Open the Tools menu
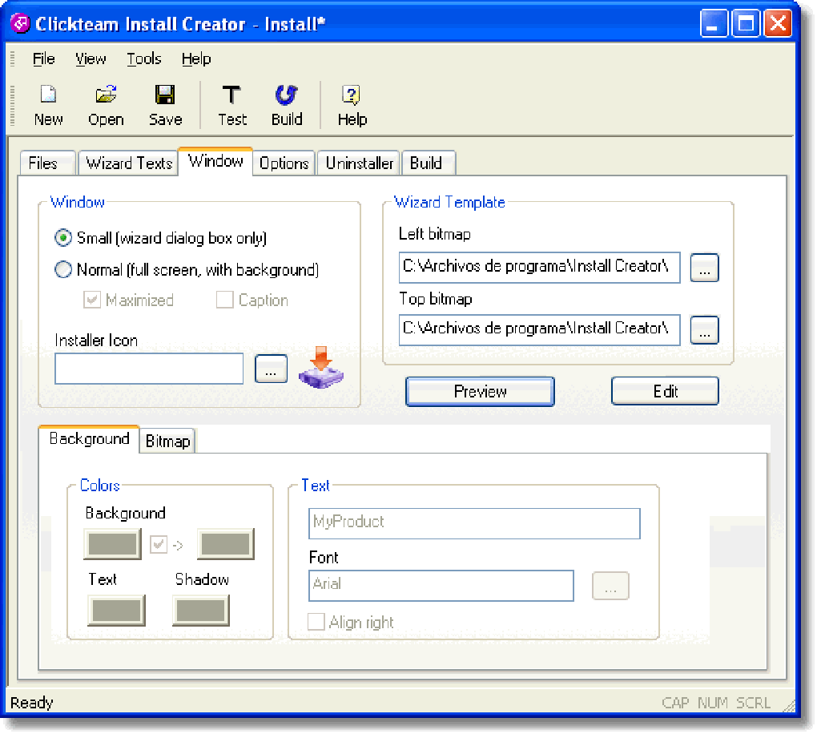 (144, 59)
